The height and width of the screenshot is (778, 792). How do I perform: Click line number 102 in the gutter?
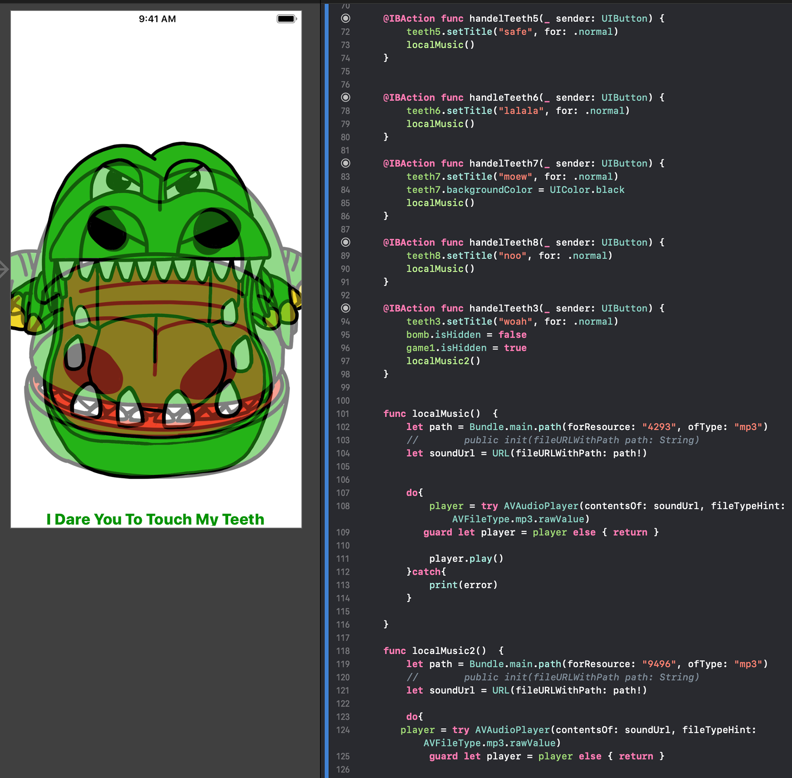[343, 427]
